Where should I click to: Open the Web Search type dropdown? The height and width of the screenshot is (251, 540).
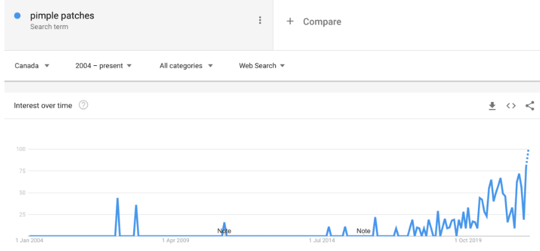[x=262, y=66]
